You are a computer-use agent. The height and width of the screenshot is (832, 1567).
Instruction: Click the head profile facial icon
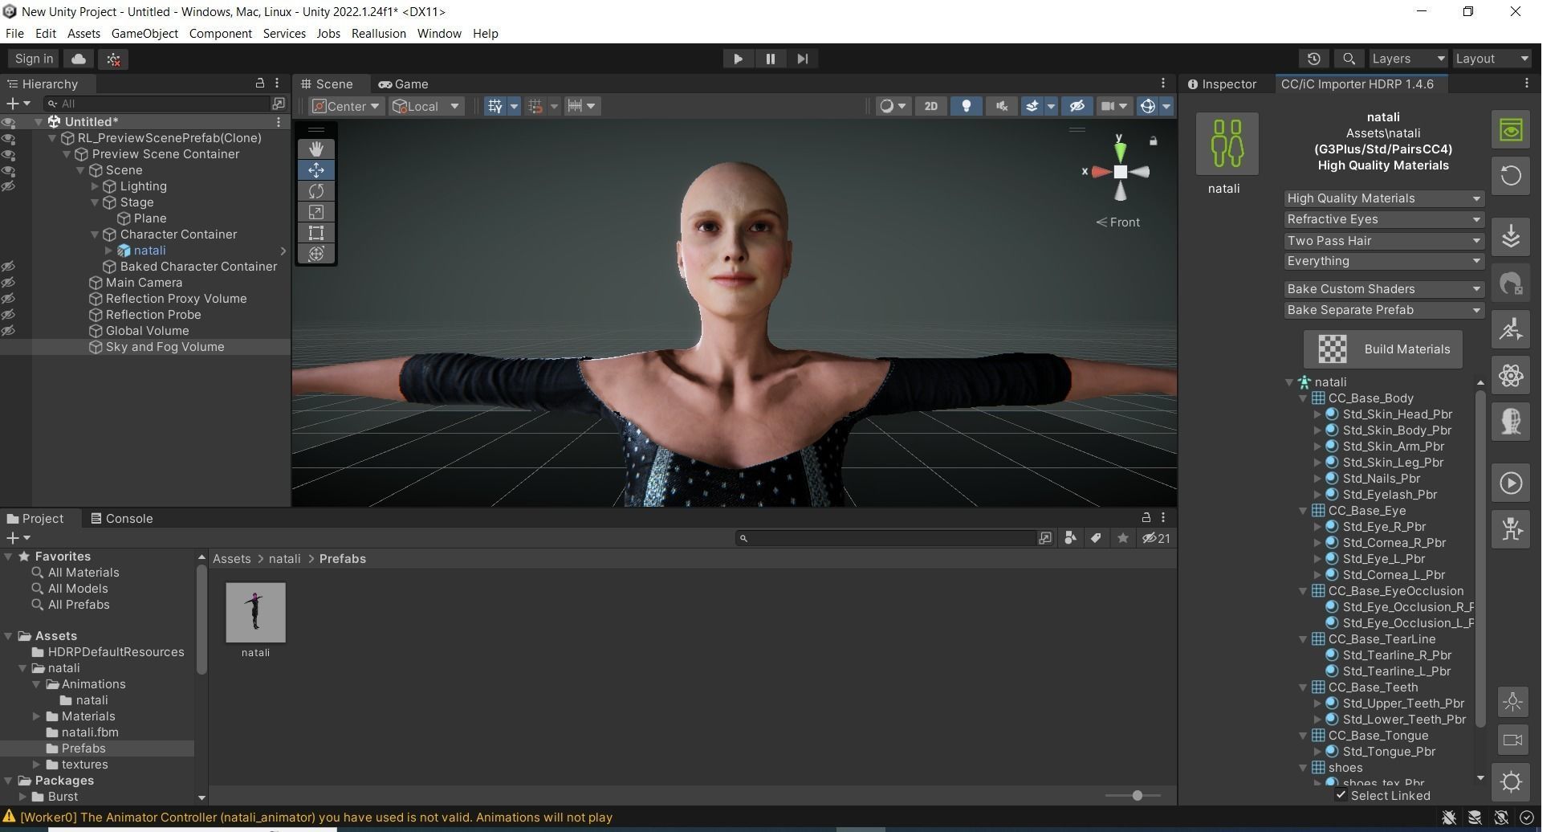tap(1511, 422)
